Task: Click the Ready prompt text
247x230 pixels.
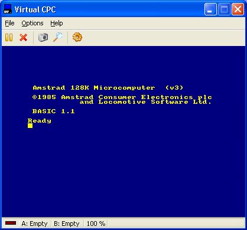Action: [40, 121]
